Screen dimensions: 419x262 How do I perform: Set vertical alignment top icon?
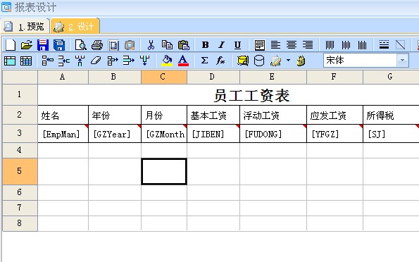tap(330, 45)
